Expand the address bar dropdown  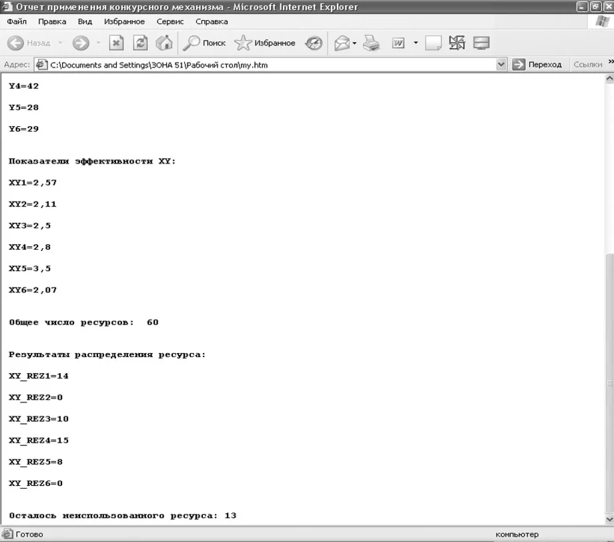click(x=501, y=65)
